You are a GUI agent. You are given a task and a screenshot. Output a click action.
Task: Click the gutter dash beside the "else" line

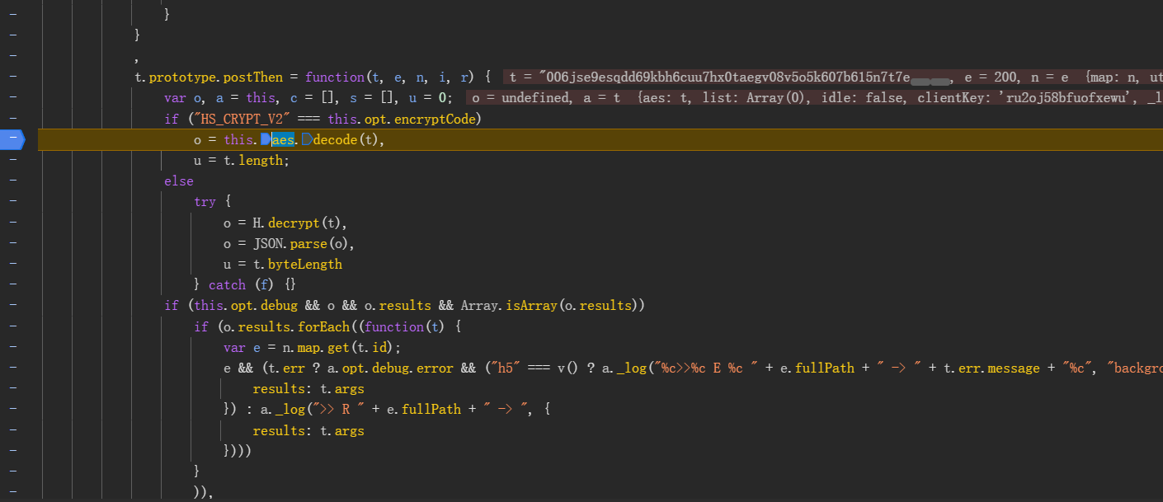pyautogui.click(x=13, y=181)
